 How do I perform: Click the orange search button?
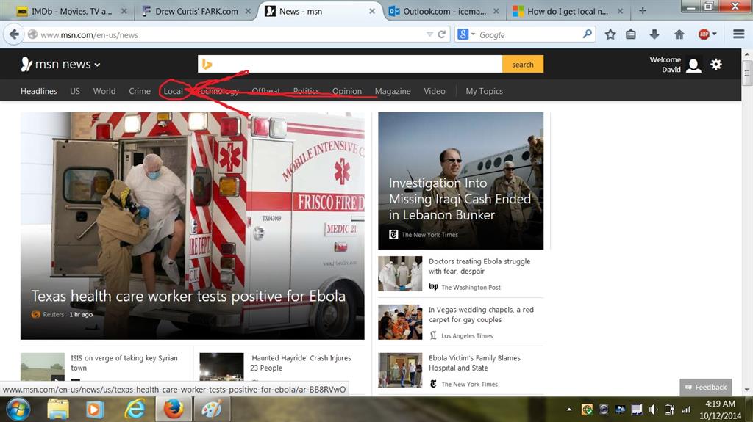(x=523, y=65)
